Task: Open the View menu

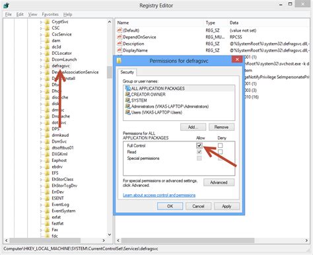Action: (x=32, y=15)
